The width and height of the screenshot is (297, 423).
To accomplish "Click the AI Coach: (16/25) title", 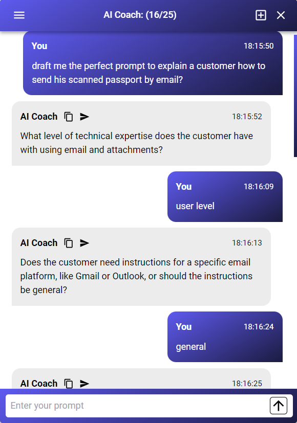I will pyautogui.click(x=140, y=15).
